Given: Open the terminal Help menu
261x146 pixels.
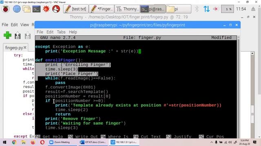Looking at the screenshot, I should 73,32.
